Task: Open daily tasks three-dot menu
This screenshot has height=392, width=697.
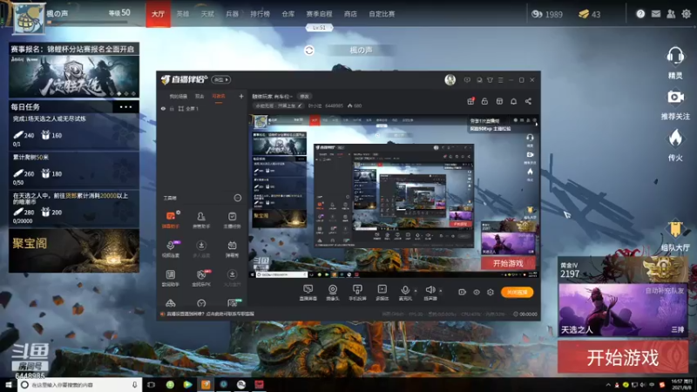Action: tap(125, 106)
